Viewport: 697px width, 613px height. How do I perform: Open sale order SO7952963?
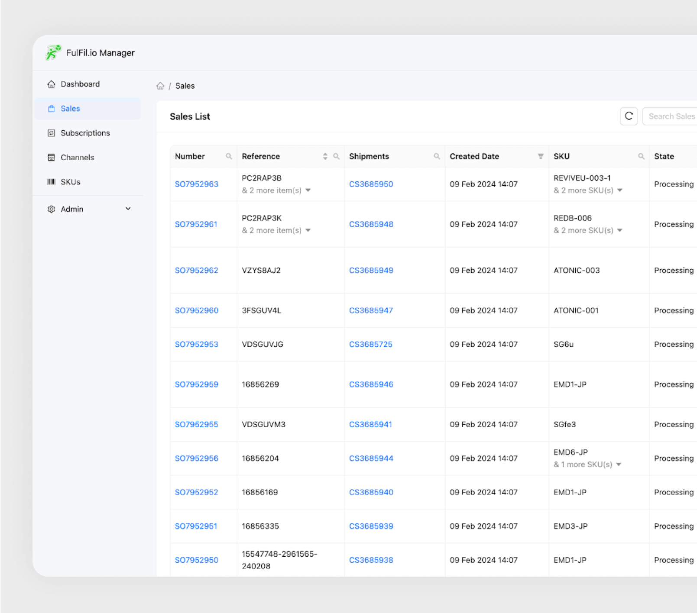(196, 184)
